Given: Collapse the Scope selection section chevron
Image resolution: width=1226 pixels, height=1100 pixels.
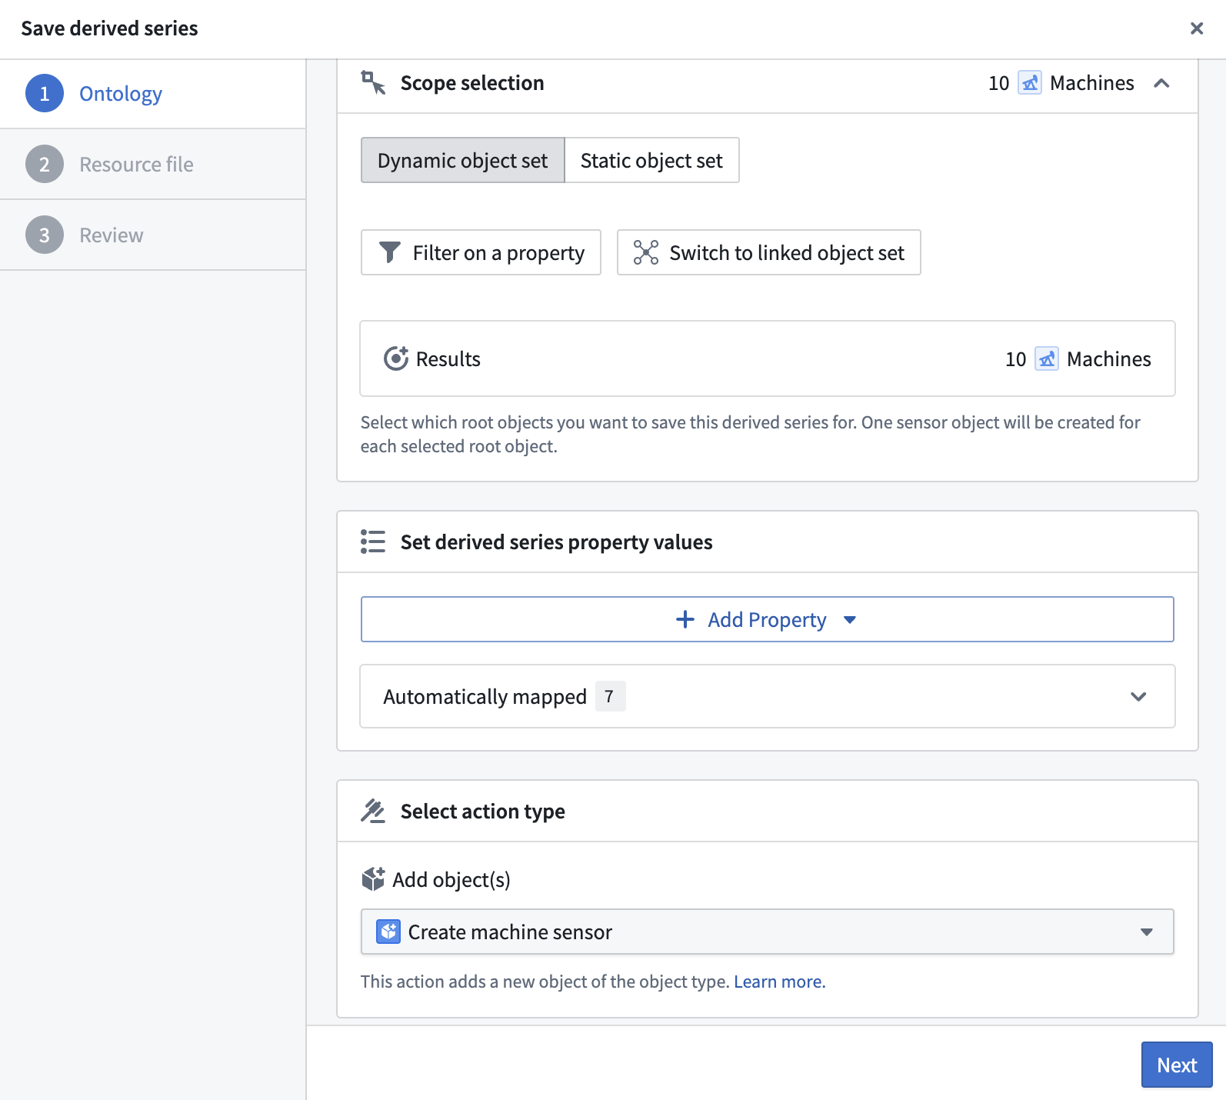Looking at the screenshot, I should [x=1161, y=83].
